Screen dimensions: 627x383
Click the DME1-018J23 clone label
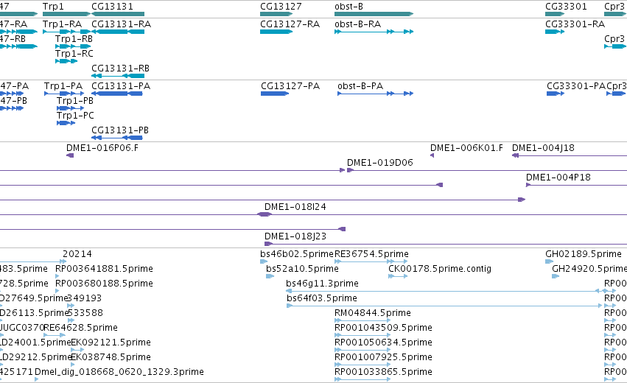(x=295, y=236)
